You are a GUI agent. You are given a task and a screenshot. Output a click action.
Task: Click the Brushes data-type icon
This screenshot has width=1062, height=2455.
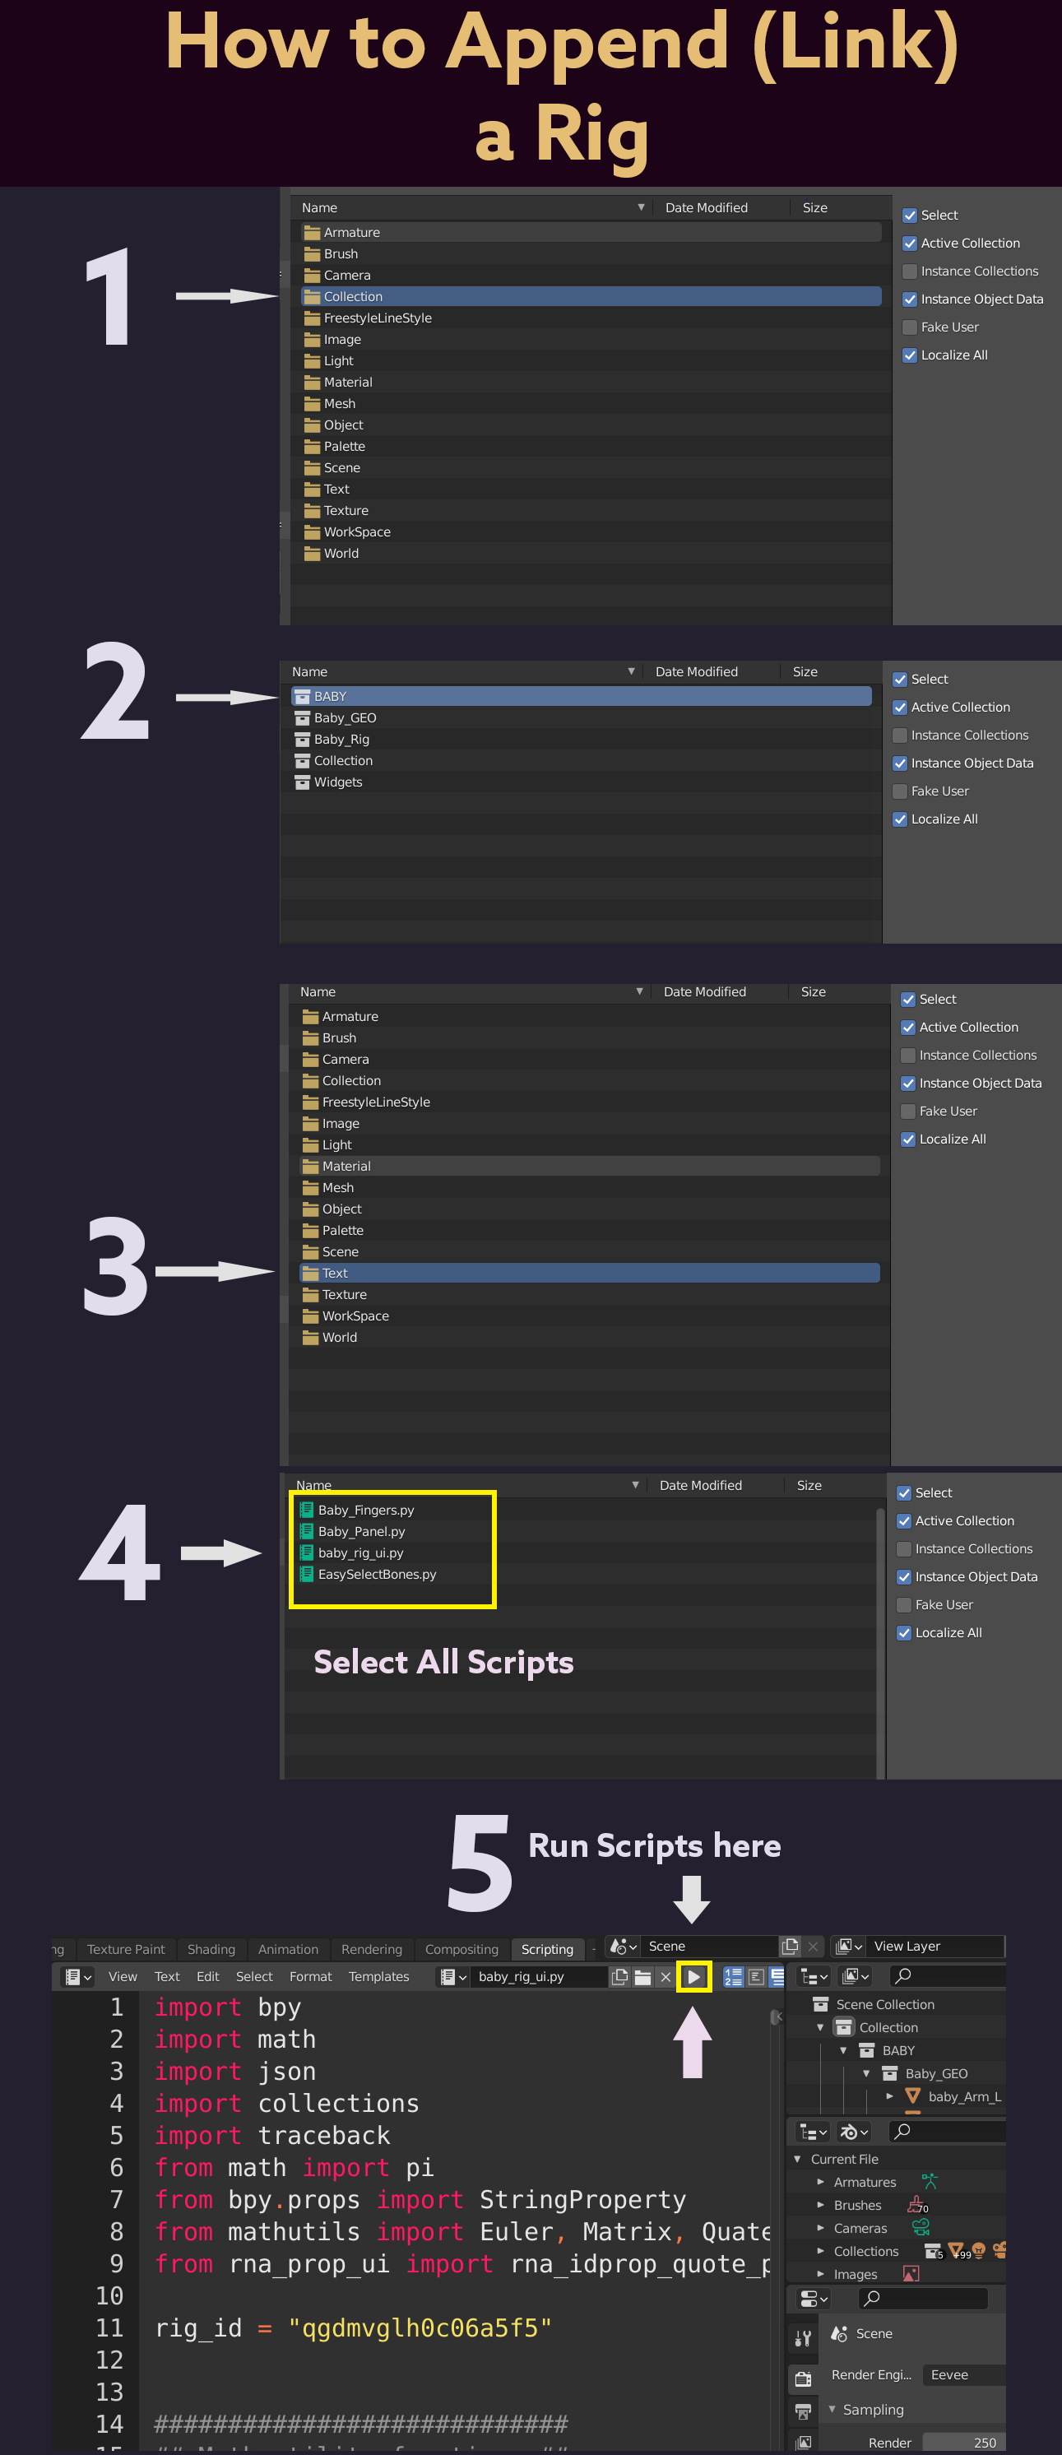(916, 2204)
